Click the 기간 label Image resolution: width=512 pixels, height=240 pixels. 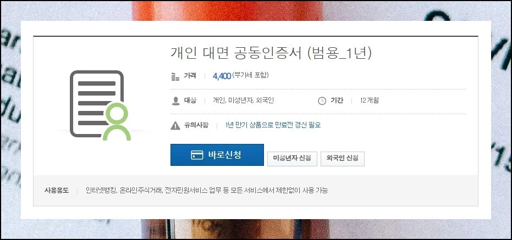(x=337, y=101)
